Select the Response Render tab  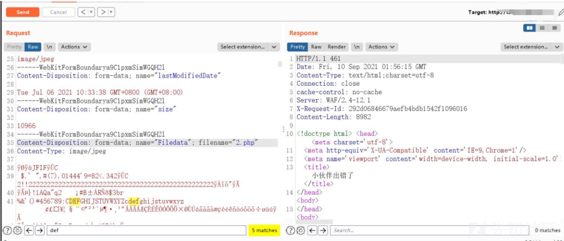click(337, 47)
